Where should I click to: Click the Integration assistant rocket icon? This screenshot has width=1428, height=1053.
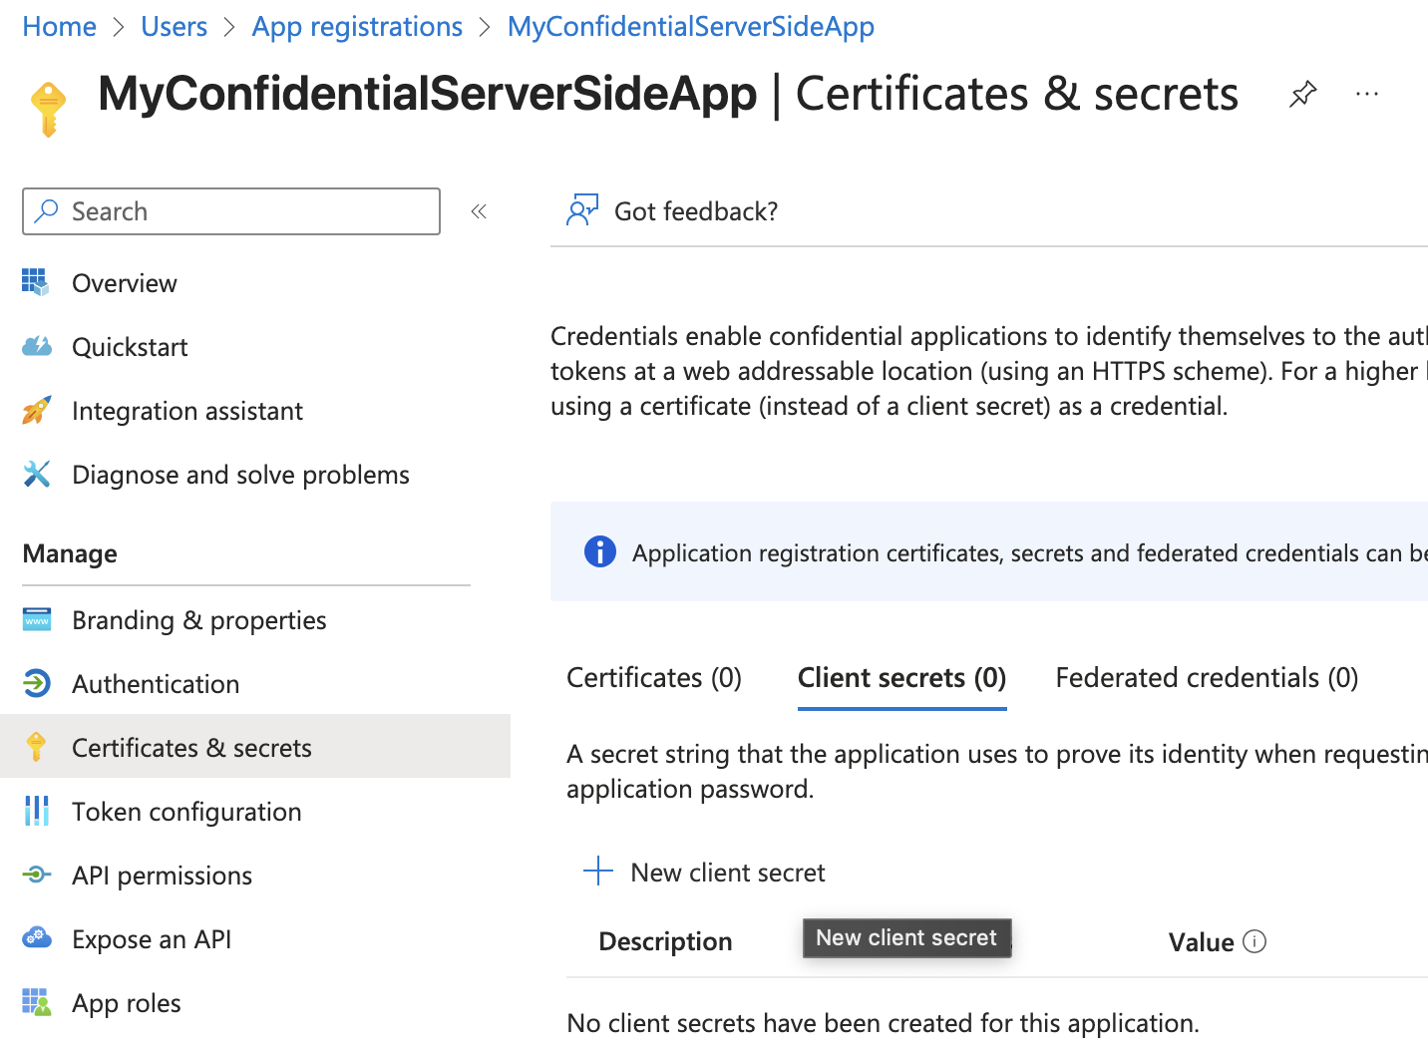coord(37,411)
